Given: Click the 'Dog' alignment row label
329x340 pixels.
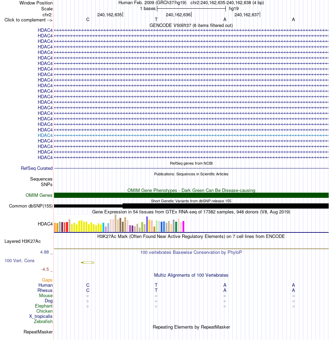Looking at the screenshot, I should pos(48,301).
